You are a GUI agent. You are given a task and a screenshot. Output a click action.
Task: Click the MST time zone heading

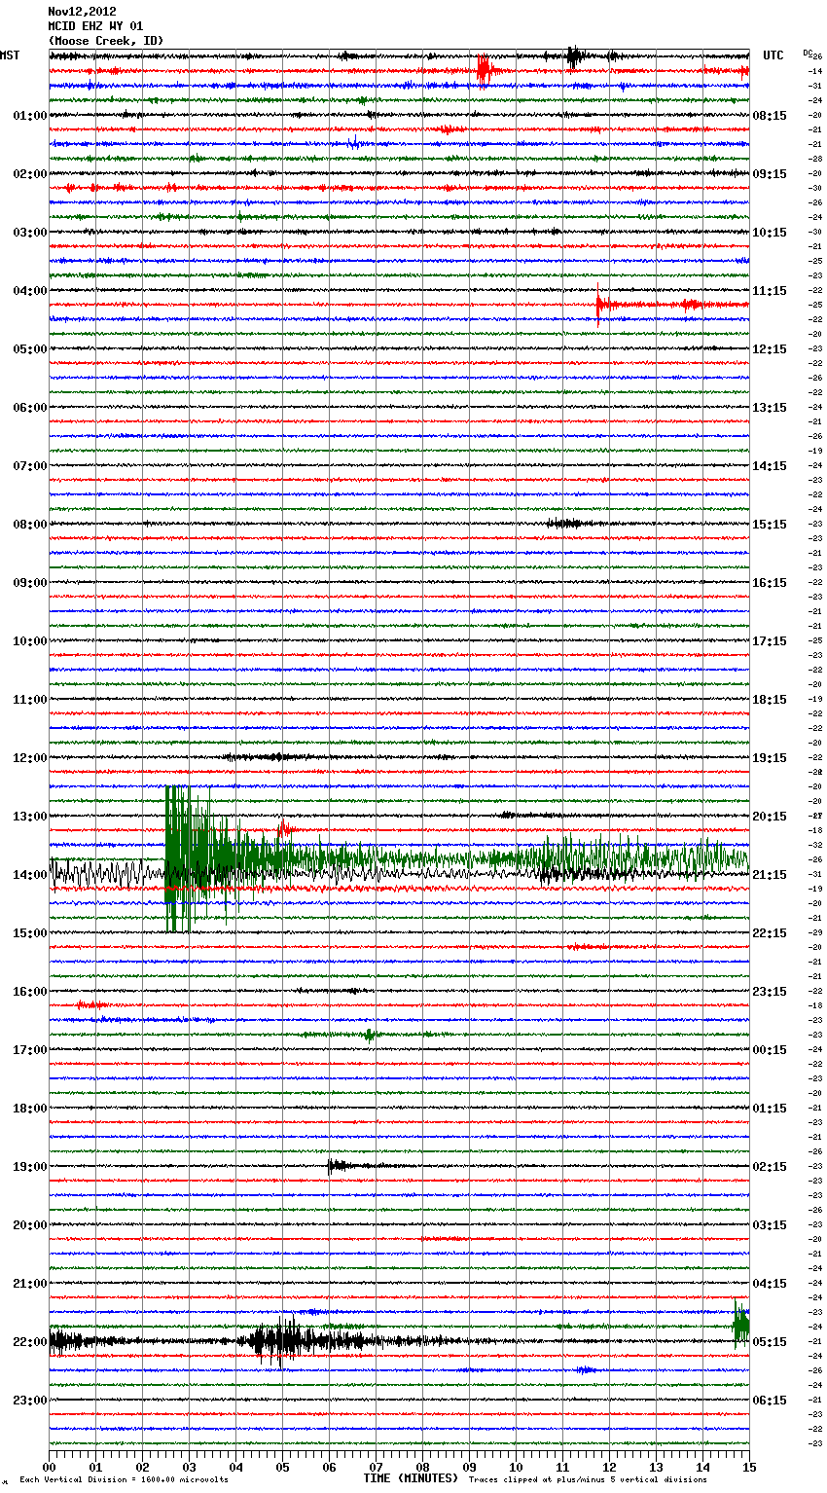pyautogui.click(x=10, y=55)
